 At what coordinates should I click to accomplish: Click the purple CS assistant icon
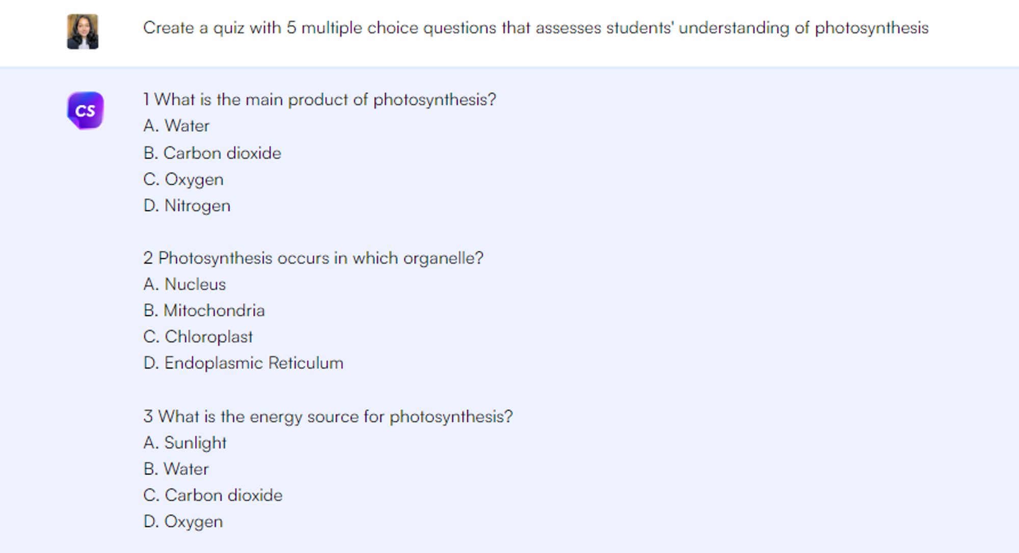coord(85,110)
